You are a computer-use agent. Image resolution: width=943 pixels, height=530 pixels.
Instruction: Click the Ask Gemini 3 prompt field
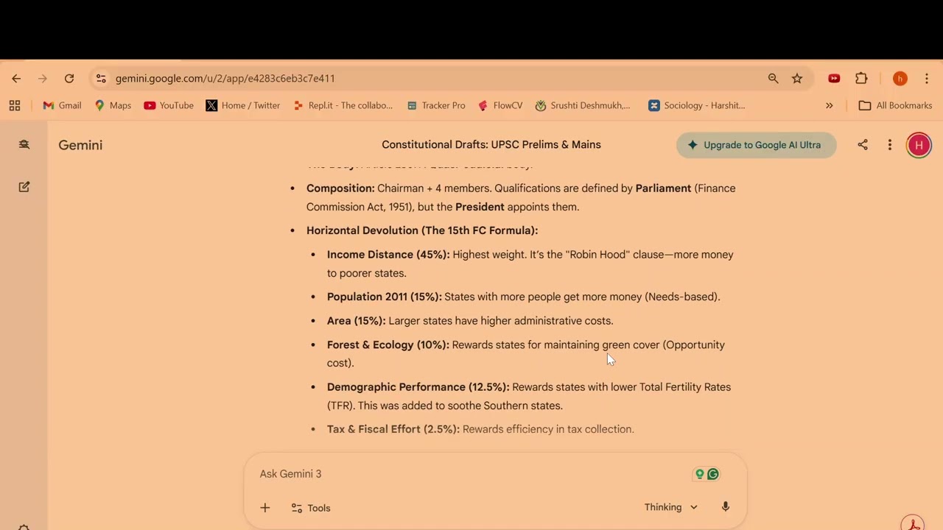471,474
